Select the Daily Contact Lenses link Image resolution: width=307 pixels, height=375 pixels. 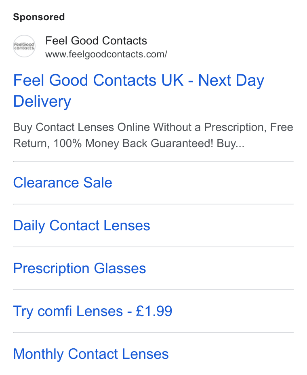point(82,225)
